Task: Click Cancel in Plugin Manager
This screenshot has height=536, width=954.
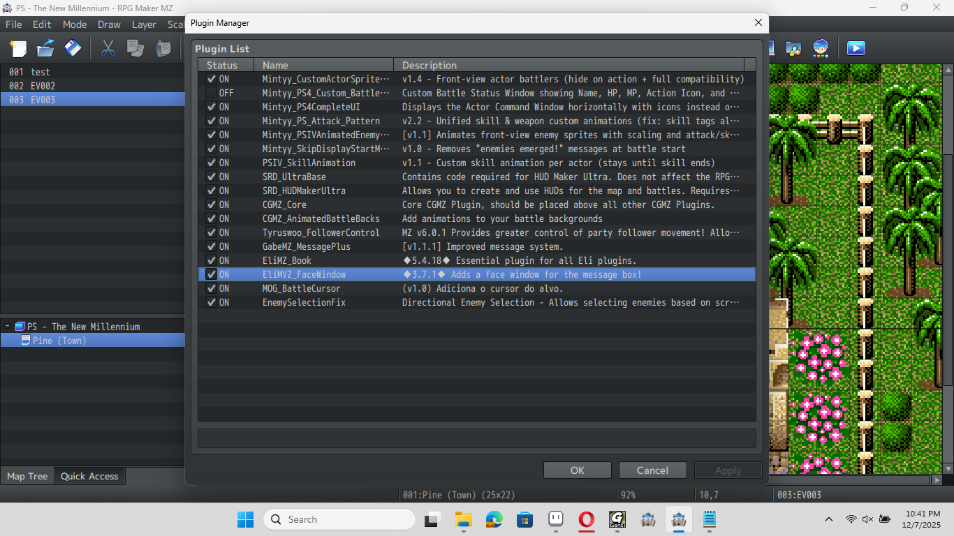Action: [x=653, y=470]
